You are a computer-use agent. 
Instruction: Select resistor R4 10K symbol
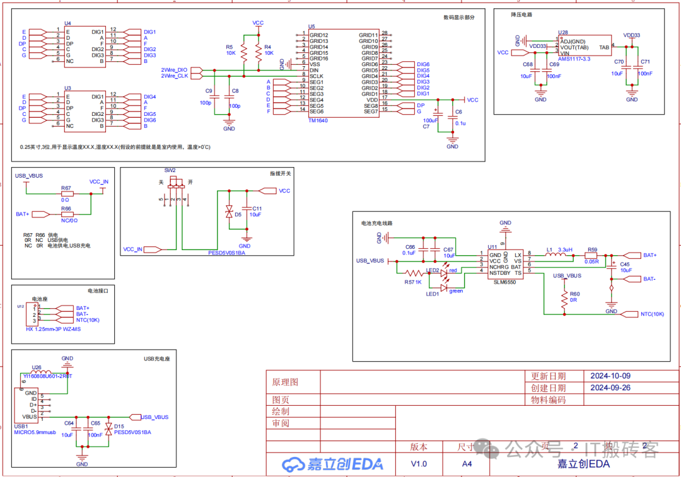coord(259,52)
